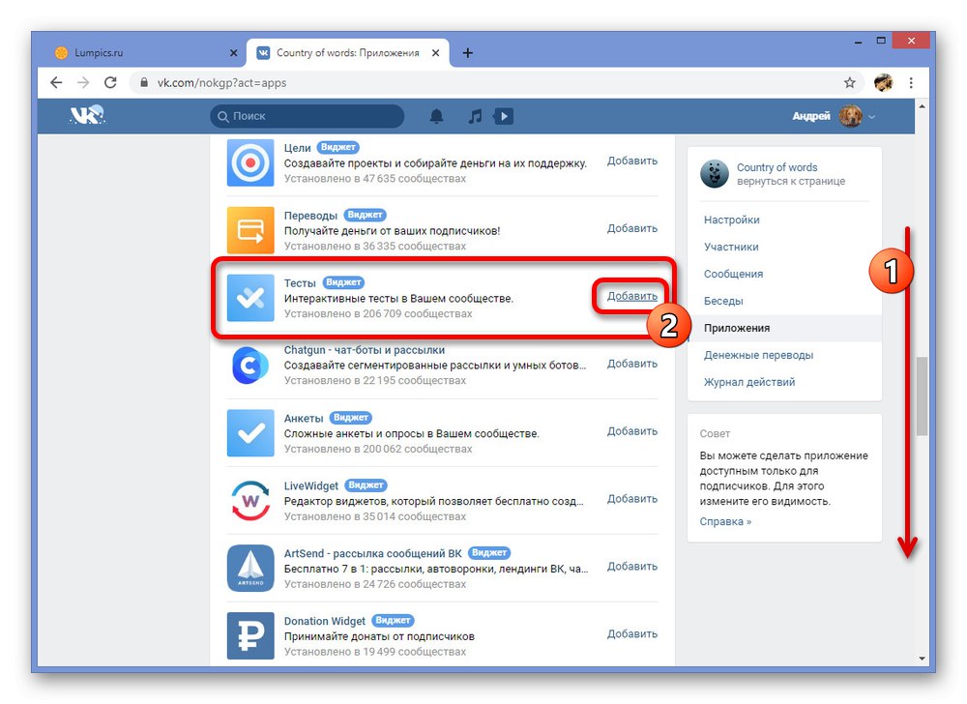967x704 pixels.
Task: Open Журнал действий in the side menu
Action: 749,382
